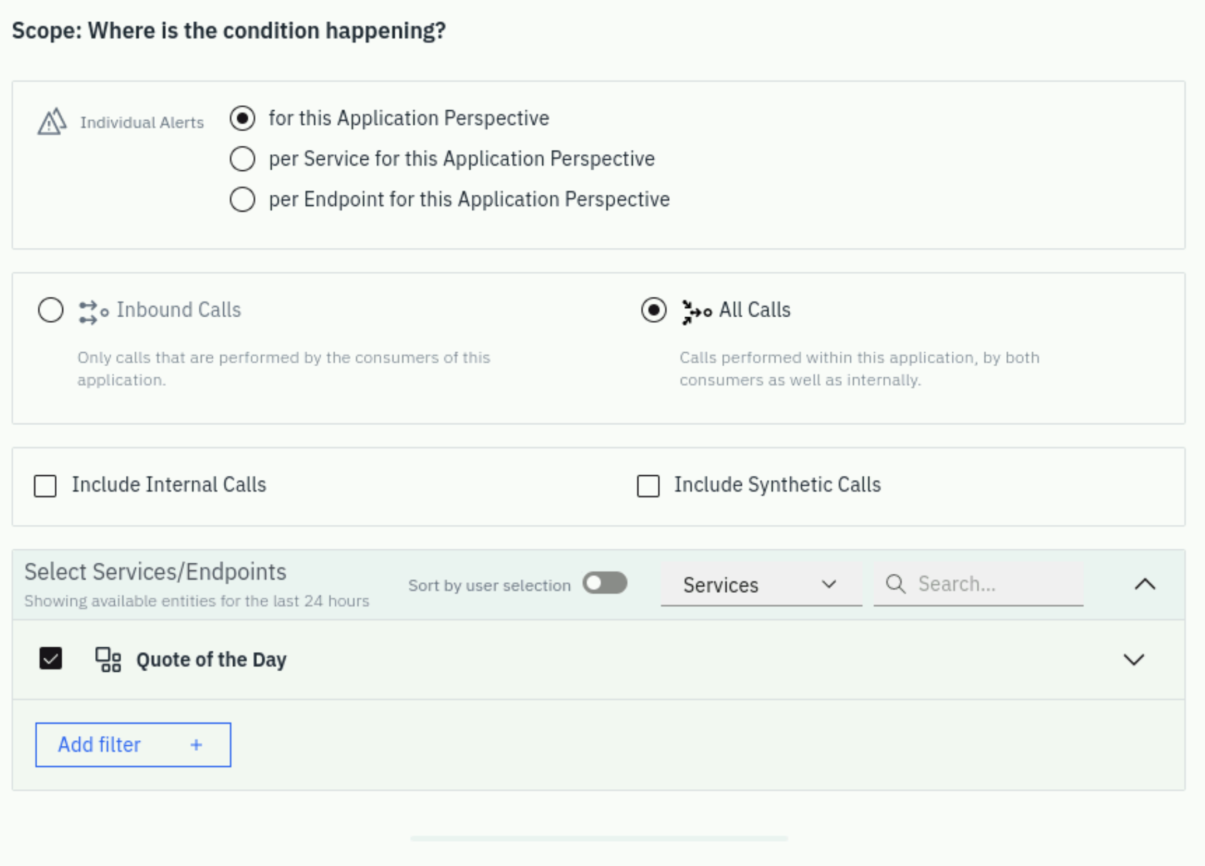Select 'for this Application Perspective' radio option
The height and width of the screenshot is (866, 1205).
242,119
